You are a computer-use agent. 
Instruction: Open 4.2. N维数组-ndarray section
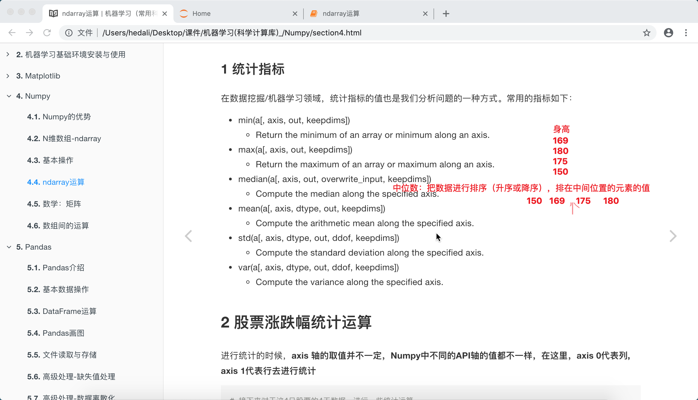point(64,138)
